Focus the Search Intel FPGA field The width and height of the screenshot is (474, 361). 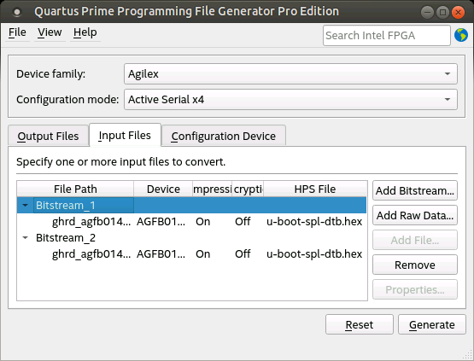point(387,35)
